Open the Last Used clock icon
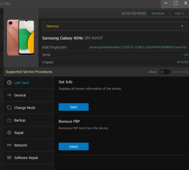The width and height of the screenshot is (189, 170). tap(9, 83)
